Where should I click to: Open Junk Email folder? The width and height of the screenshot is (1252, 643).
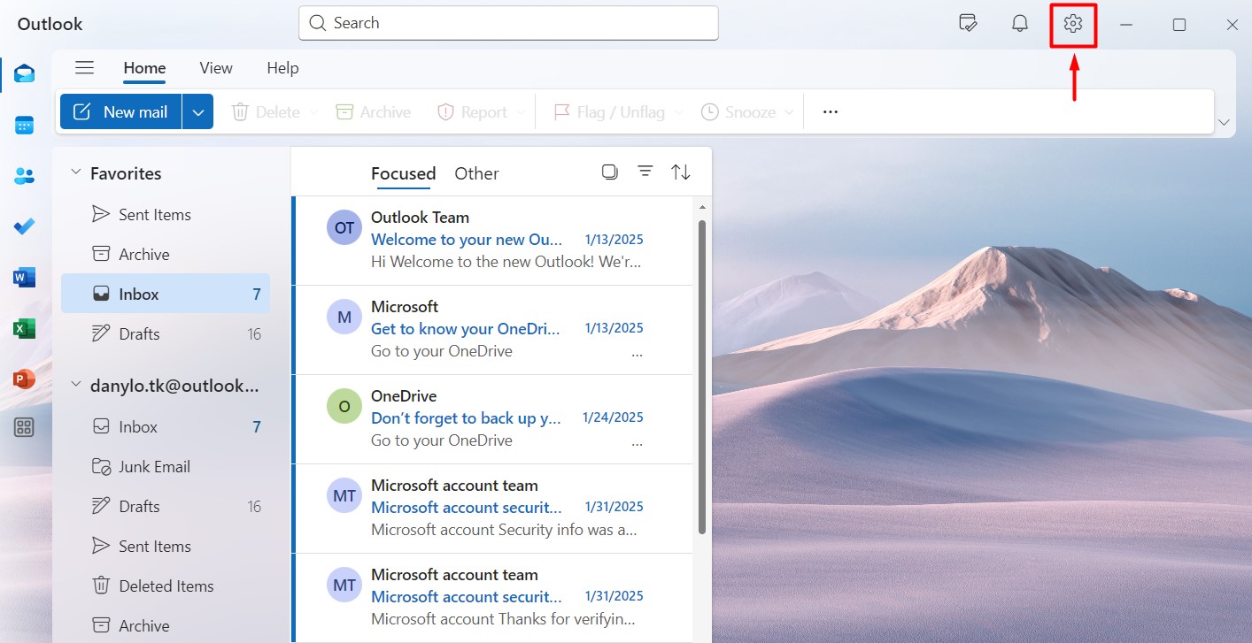click(166, 466)
